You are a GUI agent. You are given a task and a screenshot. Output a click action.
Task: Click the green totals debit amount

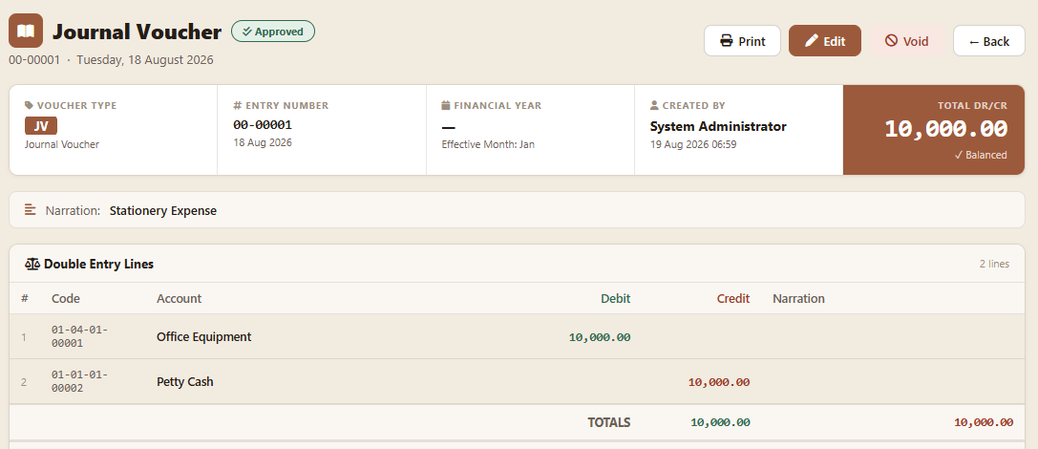pyautogui.click(x=720, y=422)
